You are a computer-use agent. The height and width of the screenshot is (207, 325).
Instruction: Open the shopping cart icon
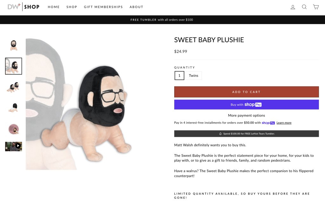316,7
